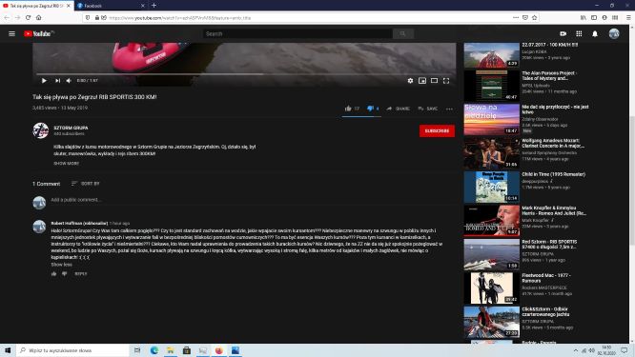This screenshot has width=635, height=357.
Task: Open player settings gear icon
Action: pos(410,81)
